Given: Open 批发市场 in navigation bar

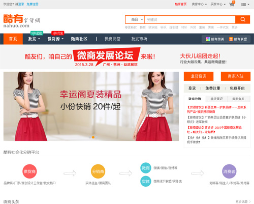Looking at the screenshot, I should pos(139,39).
